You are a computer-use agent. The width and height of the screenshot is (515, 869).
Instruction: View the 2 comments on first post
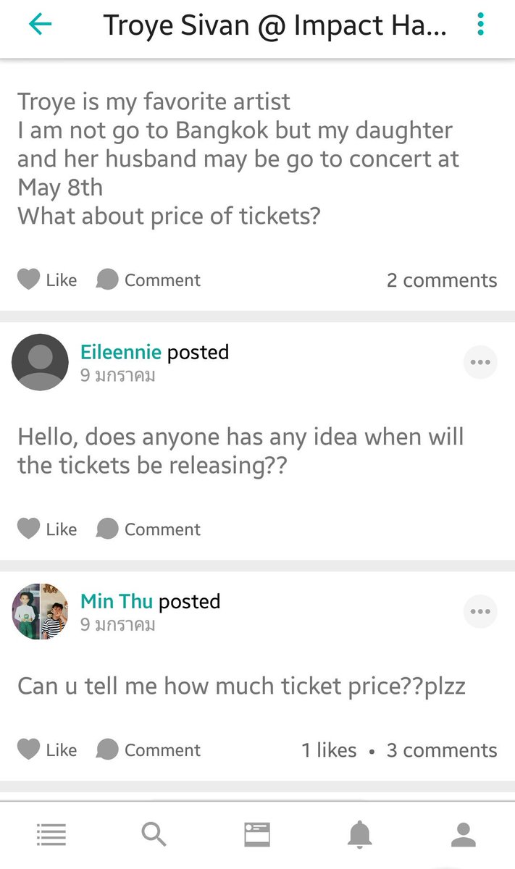tap(442, 280)
